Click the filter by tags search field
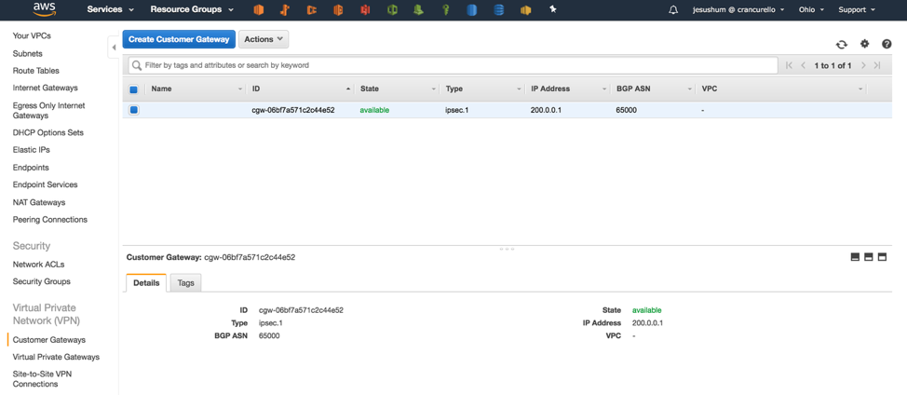This screenshot has width=907, height=395. (453, 65)
